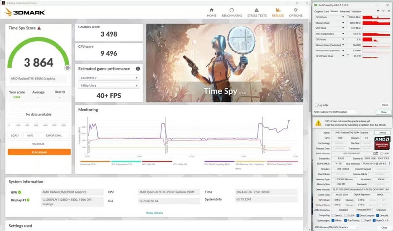The width and height of the screenshot is (393, 231).
Task: Open the Battlefield V game dropdown
Action: 109,78
